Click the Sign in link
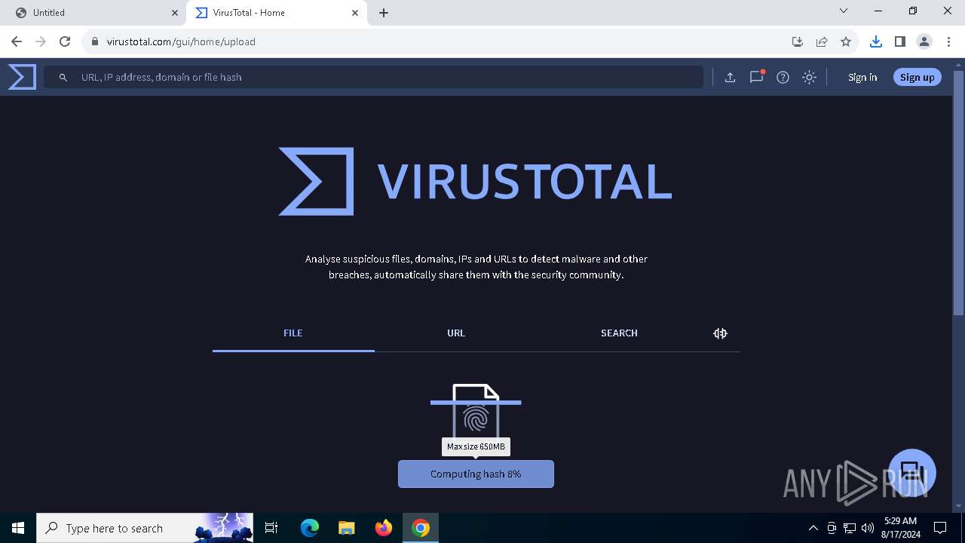The width and height of the screenshot is (965, 543). [x=862, y=77]
